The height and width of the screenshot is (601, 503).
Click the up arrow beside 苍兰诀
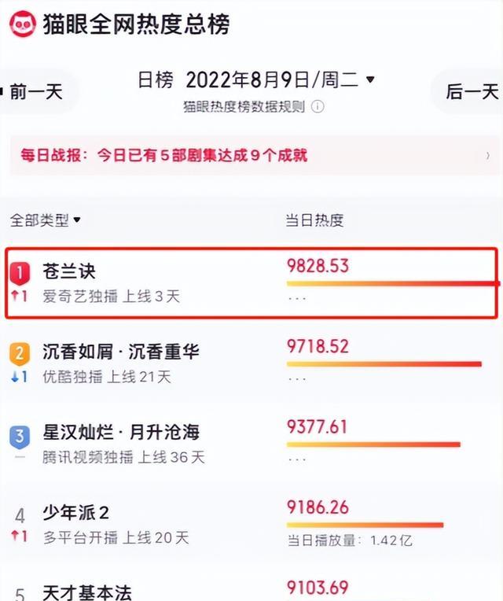click(15, 296)
